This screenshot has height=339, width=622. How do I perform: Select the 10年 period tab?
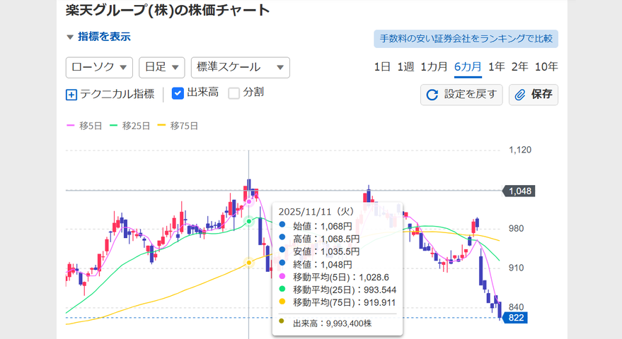pyautogui.click(x=546, y=67)
